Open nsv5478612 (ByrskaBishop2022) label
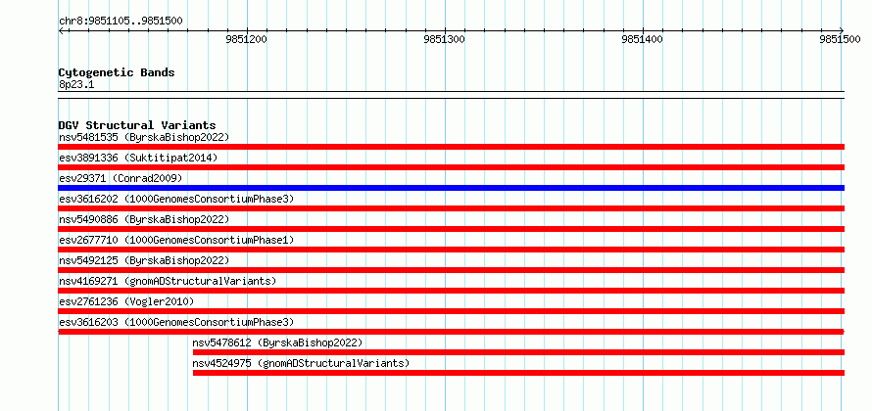Screen dimensions: 872x411 click(277, 342)
